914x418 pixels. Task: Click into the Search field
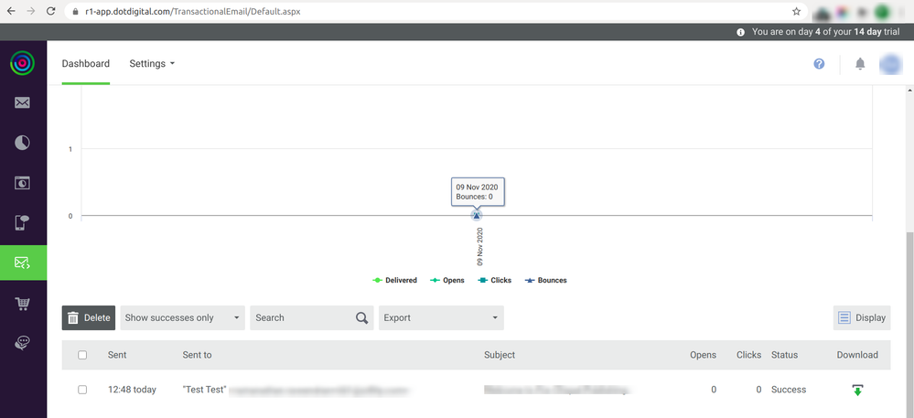(302, 318)
